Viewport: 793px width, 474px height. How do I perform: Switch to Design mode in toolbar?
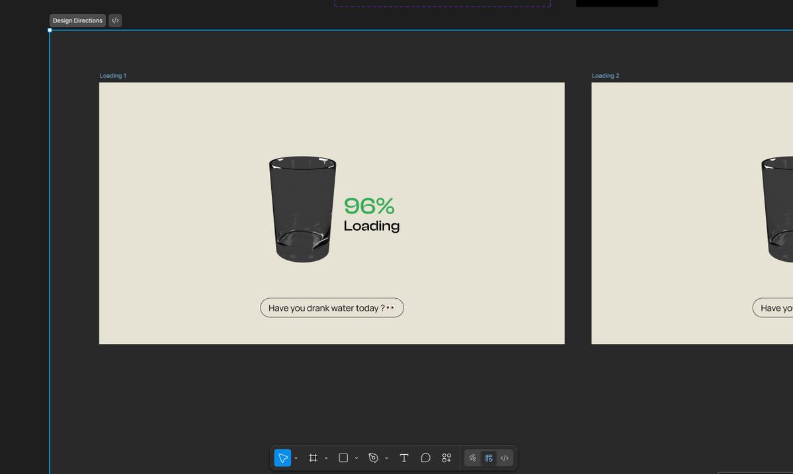489,458
